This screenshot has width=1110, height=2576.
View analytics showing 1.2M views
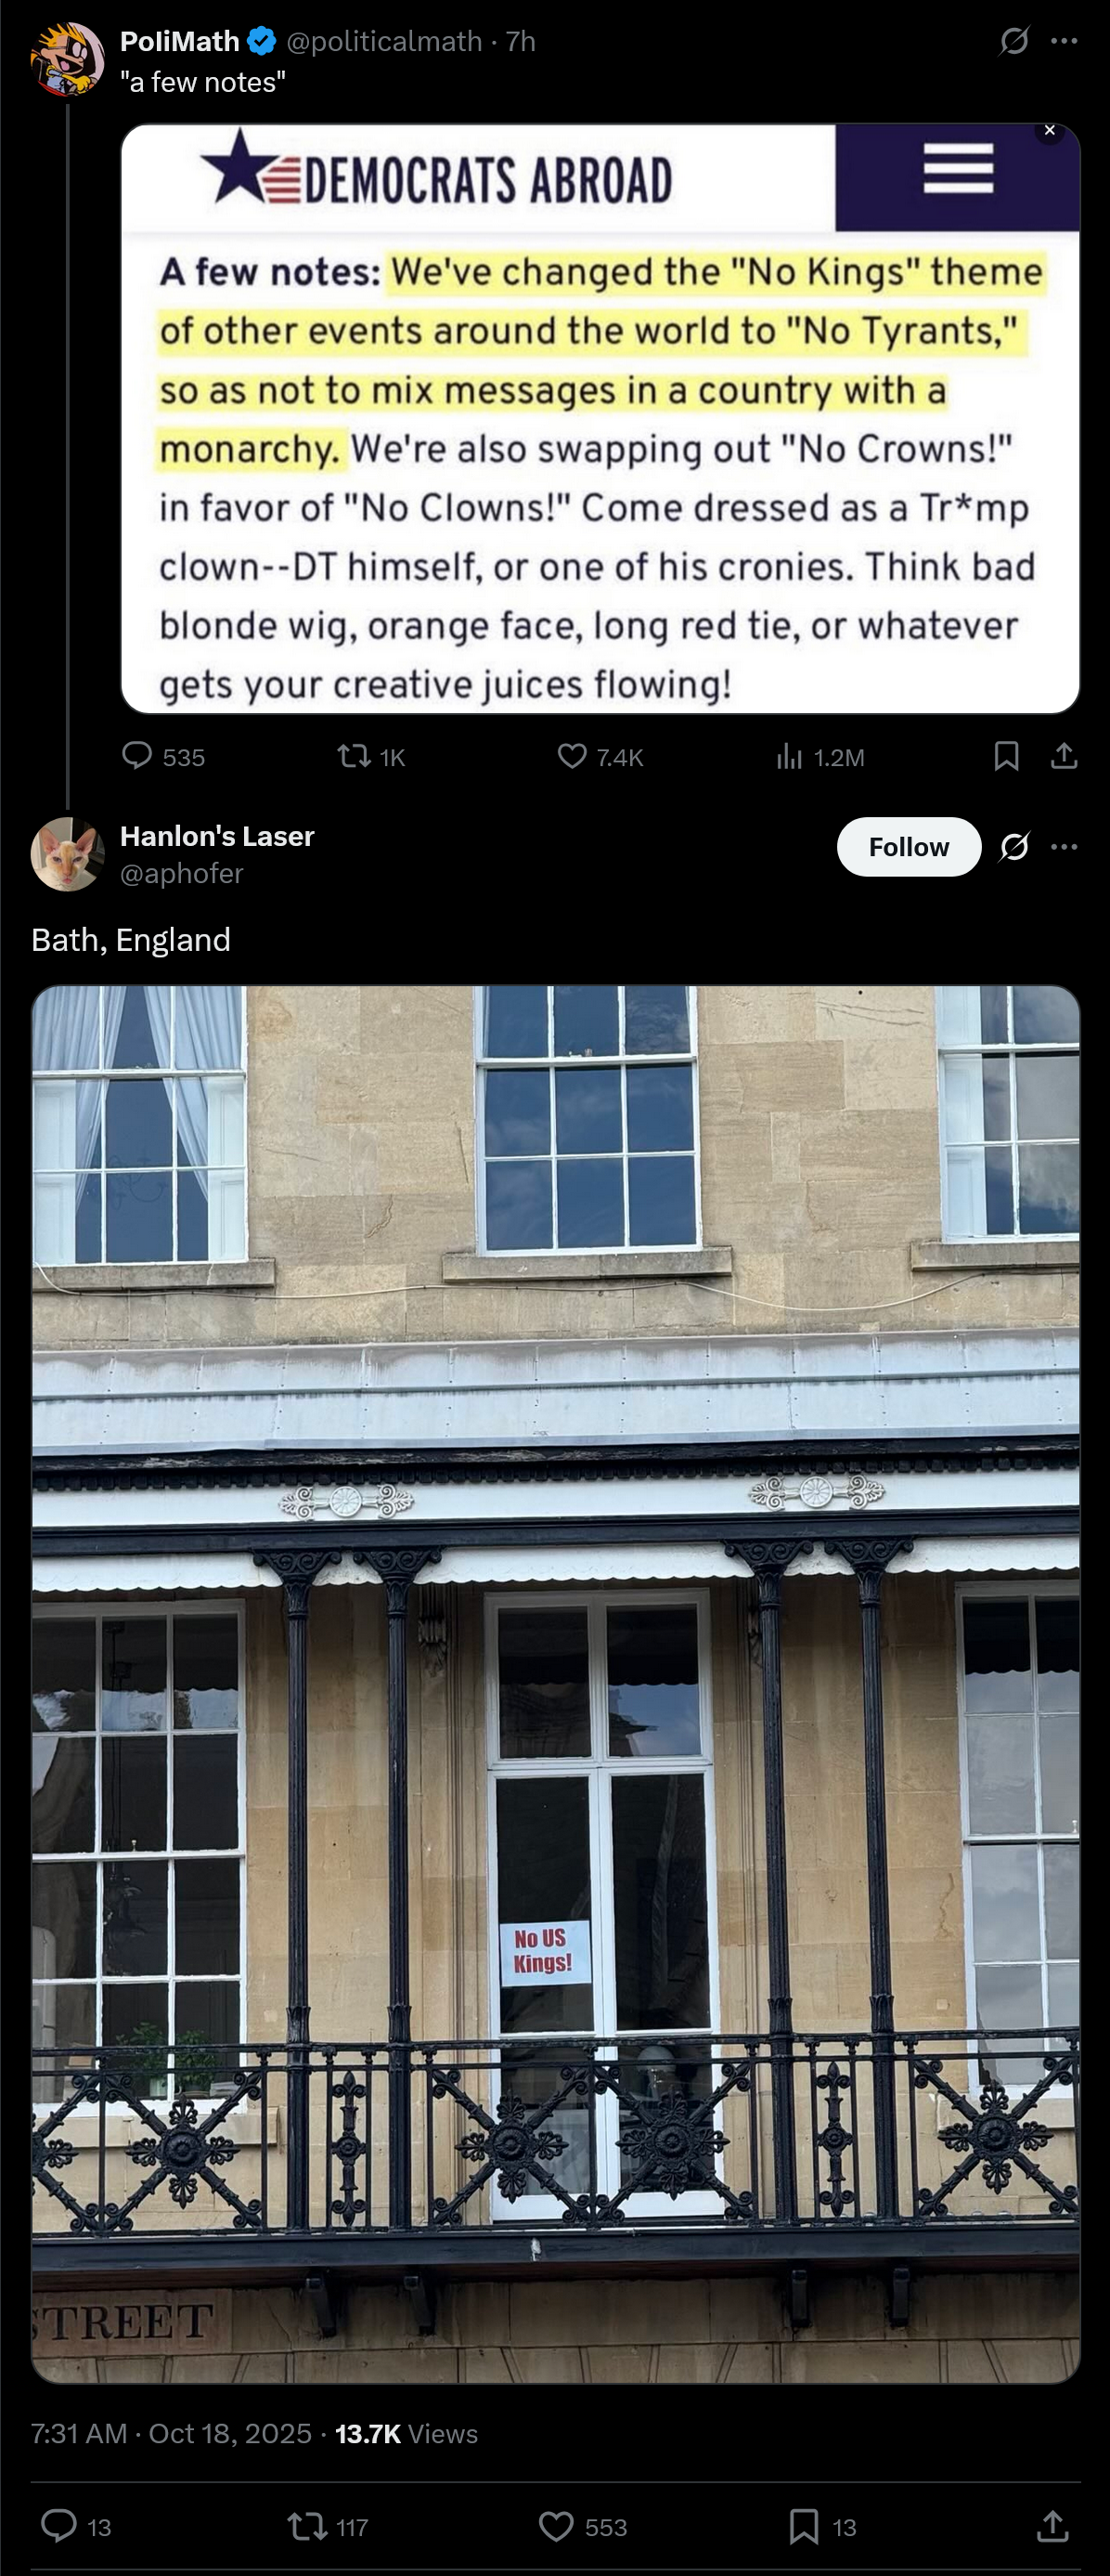pos(820,756)
